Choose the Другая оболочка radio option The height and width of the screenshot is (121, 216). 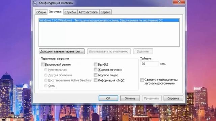(x=46, y=75)
